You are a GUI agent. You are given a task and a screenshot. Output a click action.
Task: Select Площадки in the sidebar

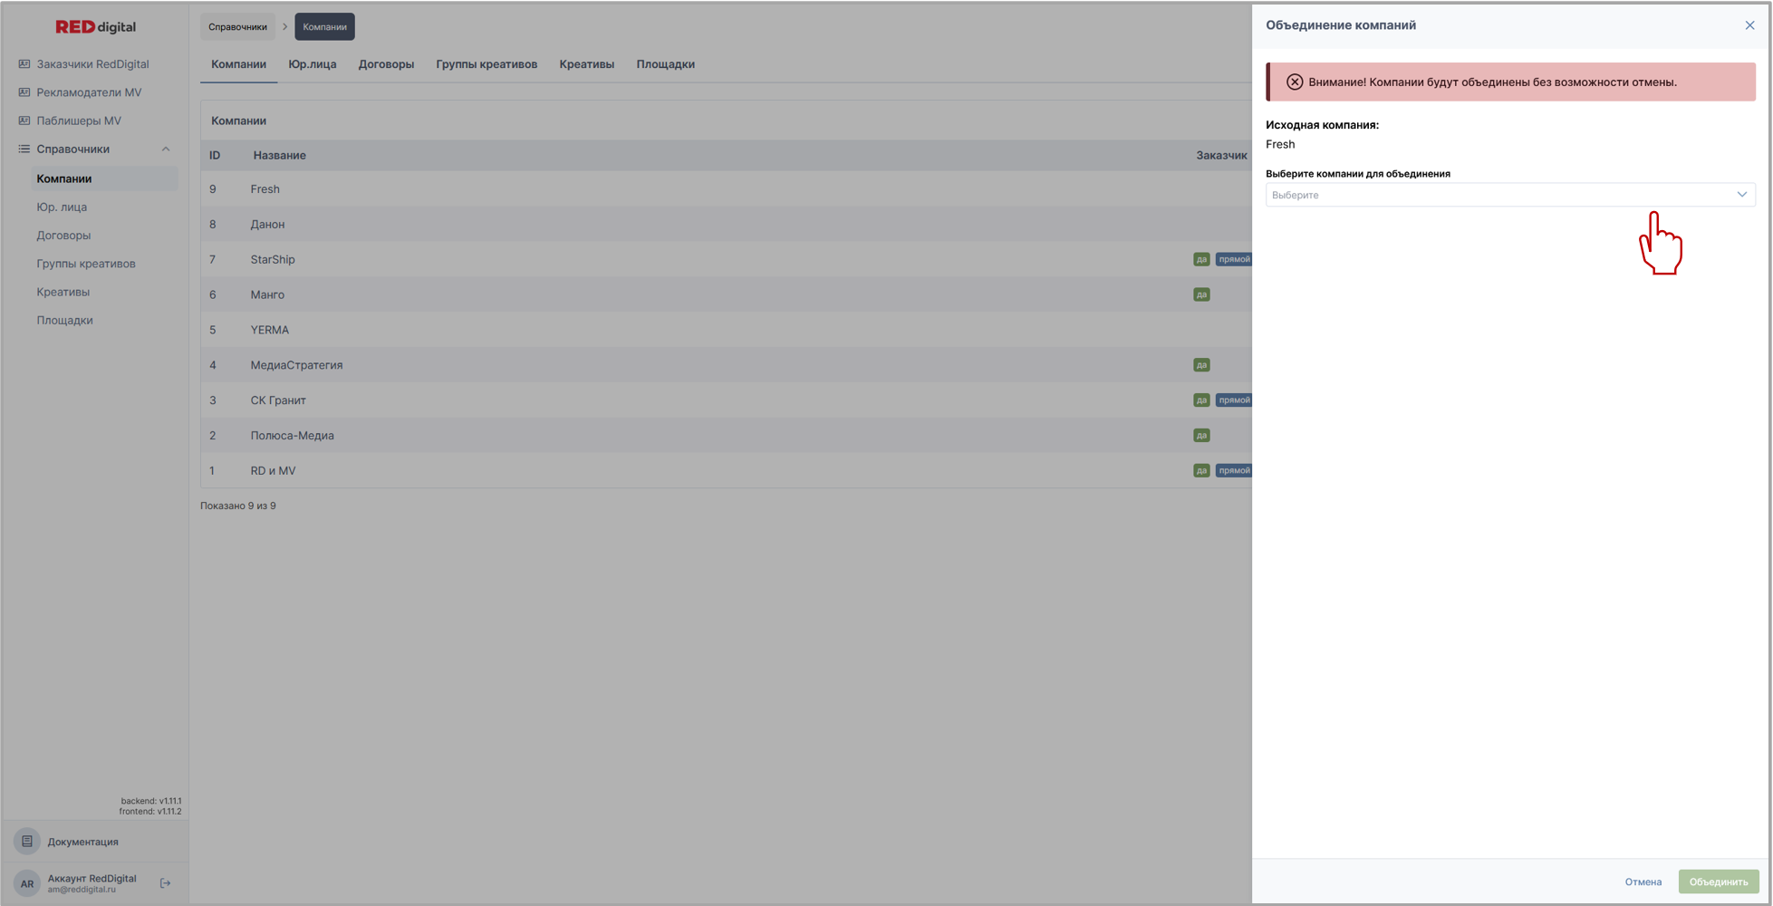point(64,321)
